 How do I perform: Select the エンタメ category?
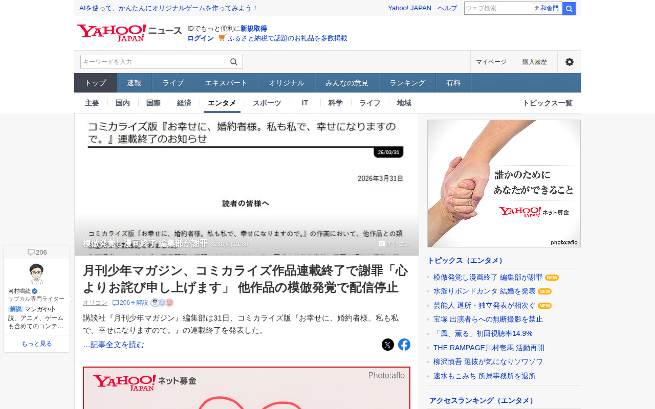click(222, 103)
